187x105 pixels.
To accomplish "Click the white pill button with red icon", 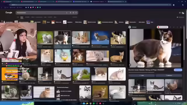I will point(162,27).
